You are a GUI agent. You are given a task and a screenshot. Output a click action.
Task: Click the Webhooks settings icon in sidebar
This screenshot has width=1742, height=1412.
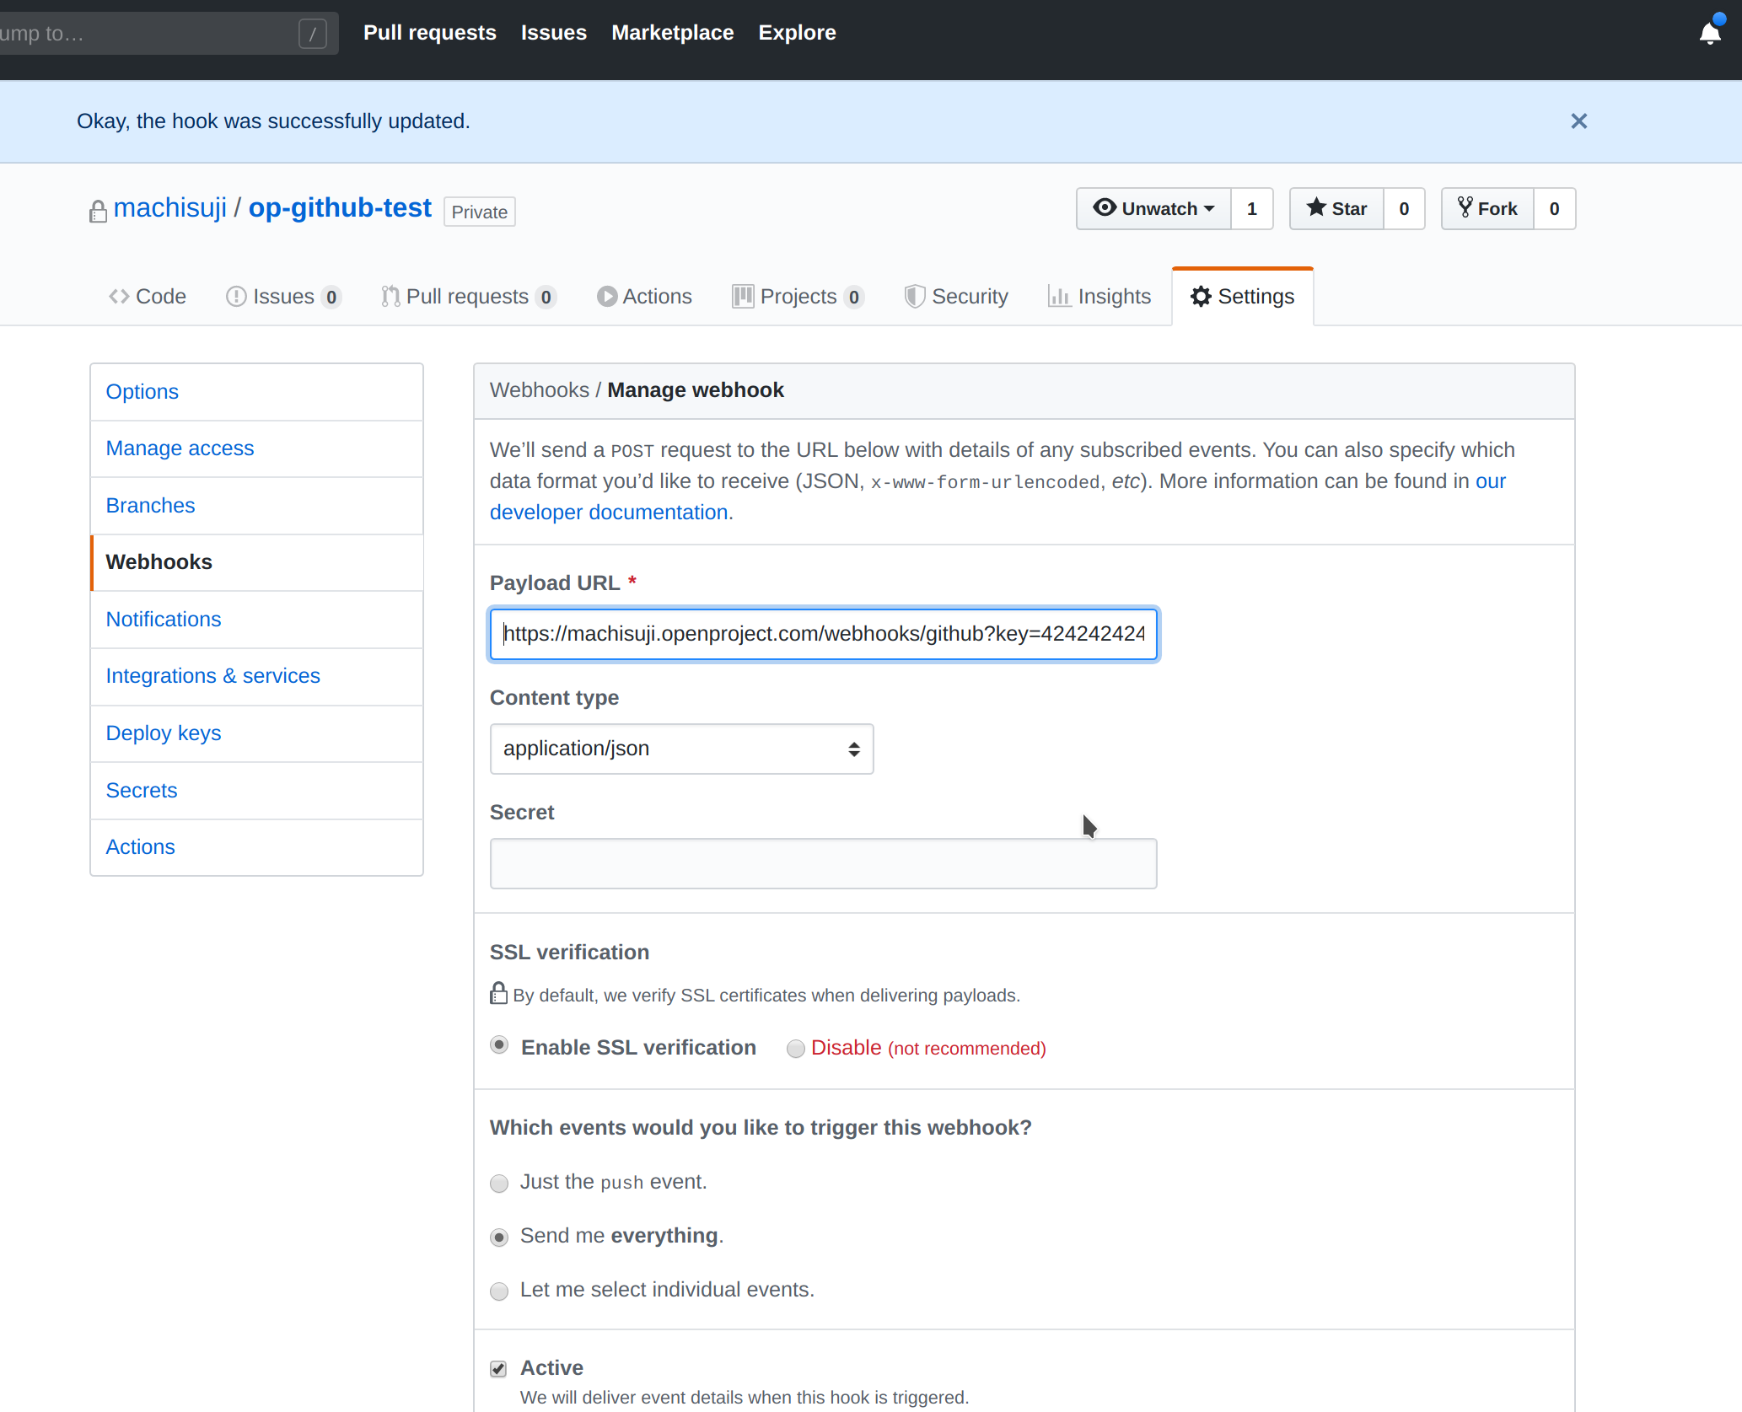[159, 562]
